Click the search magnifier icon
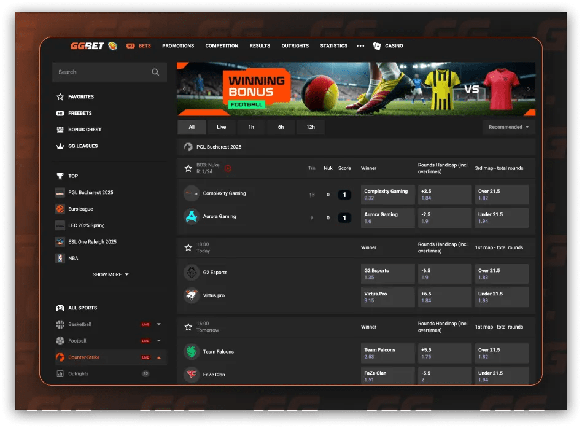The width and height of the screenshot is (582, 428). pos(155,72)
